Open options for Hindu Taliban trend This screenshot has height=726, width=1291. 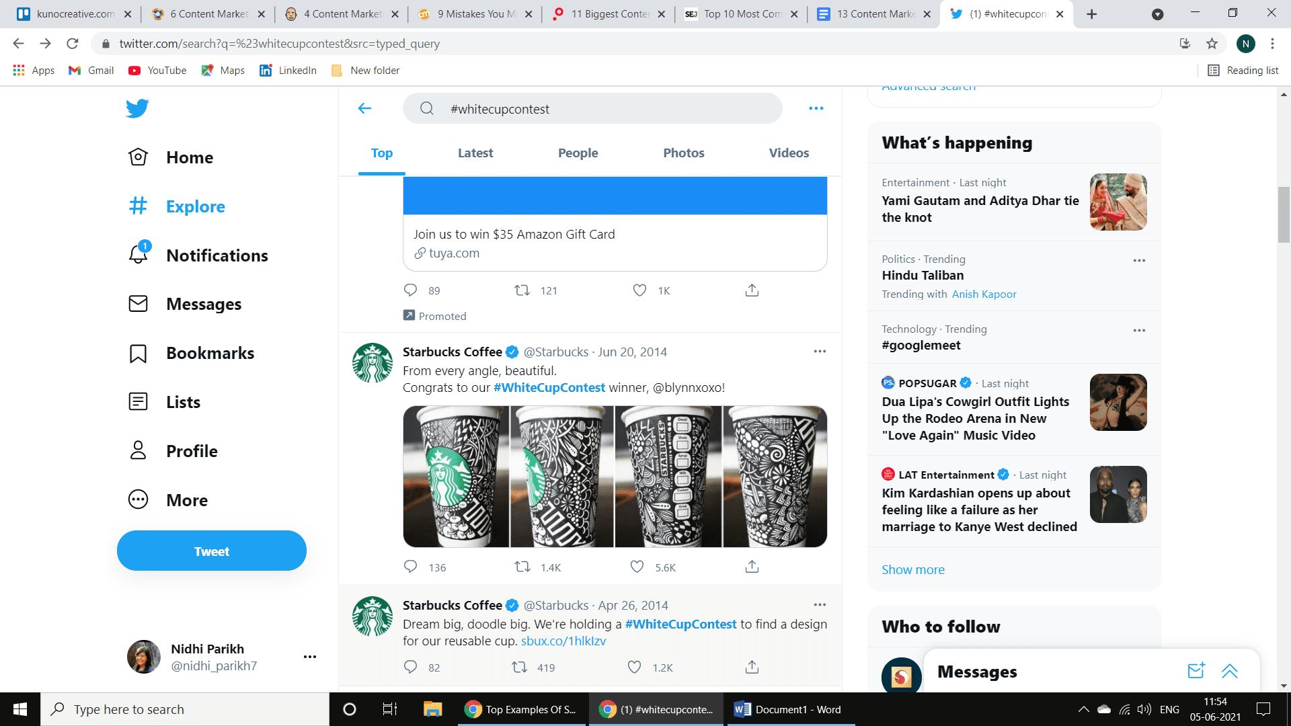coord(1139,261)
